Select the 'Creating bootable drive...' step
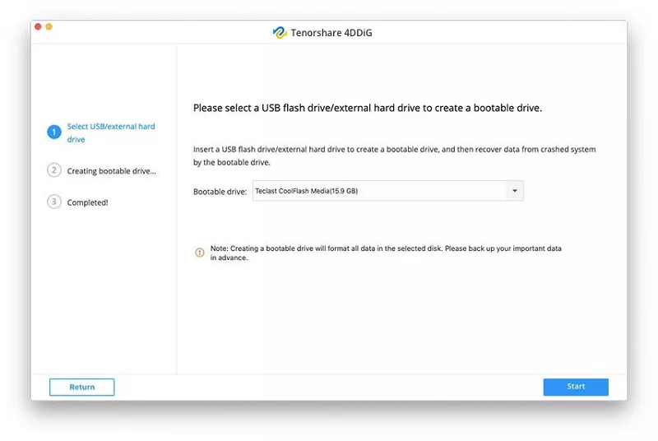 coord(111,171)
